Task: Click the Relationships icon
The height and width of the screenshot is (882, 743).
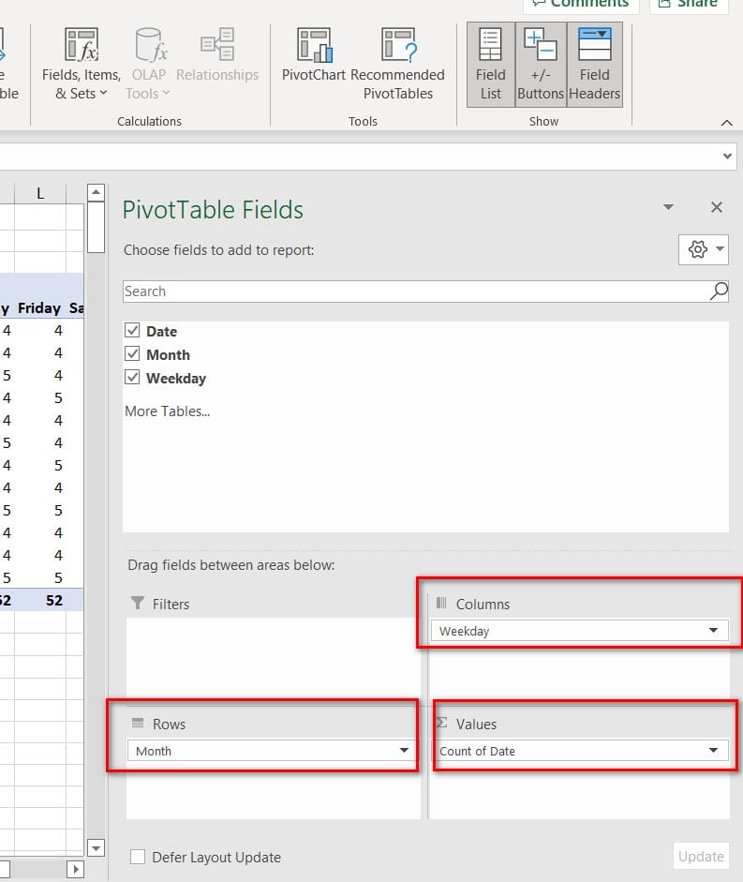Action: 217,45
